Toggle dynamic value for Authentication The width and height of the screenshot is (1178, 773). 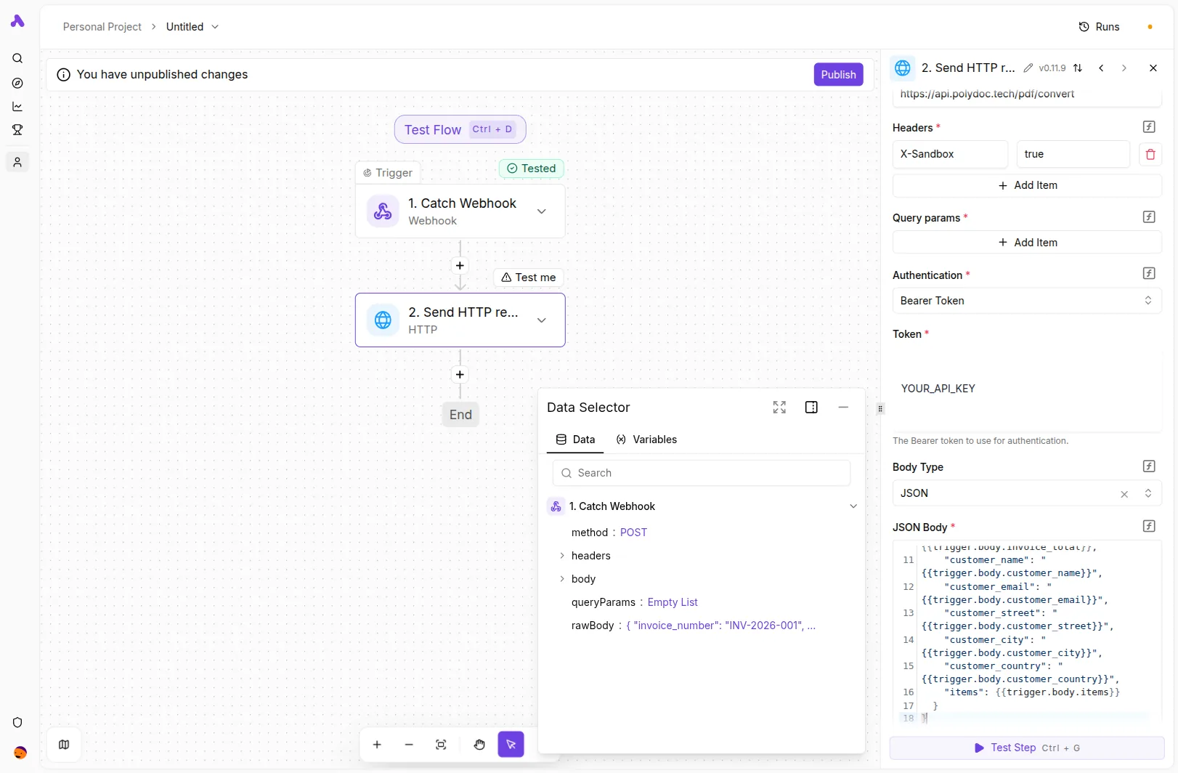[1149, 274]
